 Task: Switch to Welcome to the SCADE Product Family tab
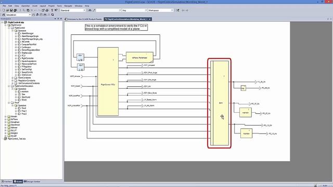pyautogui.click(x=83, y=19)
